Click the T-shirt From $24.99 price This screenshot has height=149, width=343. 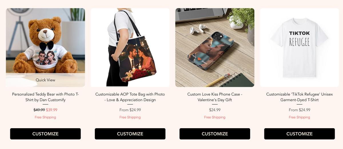[299, 110]
